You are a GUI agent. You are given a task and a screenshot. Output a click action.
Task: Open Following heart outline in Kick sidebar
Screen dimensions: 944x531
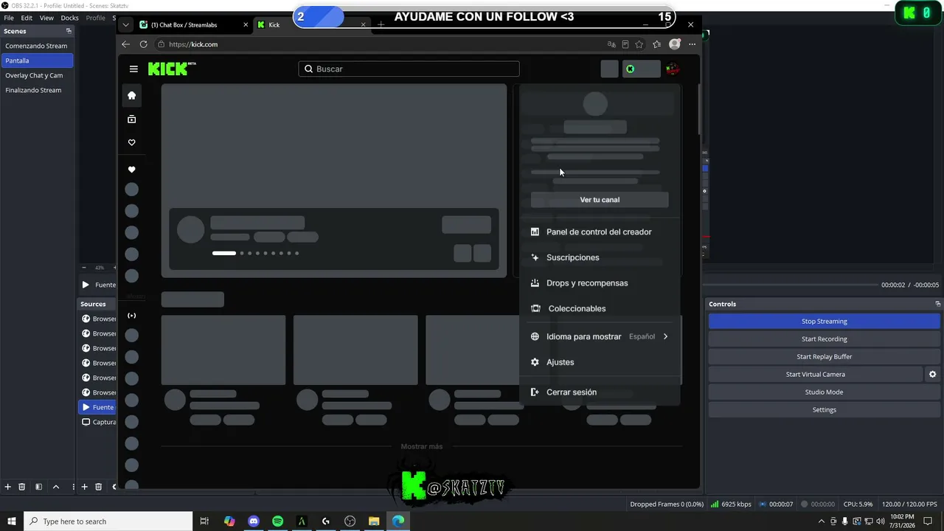(132, 142)
